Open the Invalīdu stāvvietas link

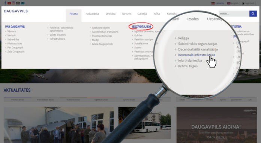point(102,36)
